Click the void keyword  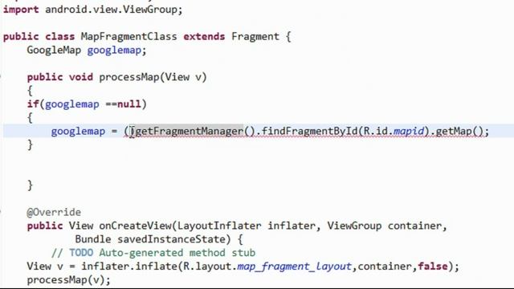[80, 77]
